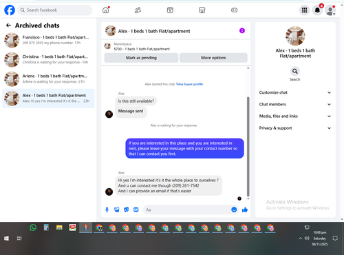Click the back arrow beside Archived chats
This screenshot has height=255, width=344.
click(x=8, y=25)
